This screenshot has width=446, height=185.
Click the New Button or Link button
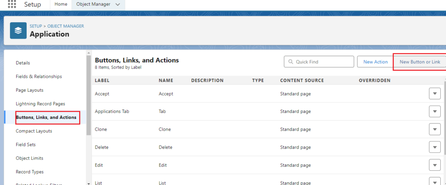pyautogui.click(x=419, y=62)
